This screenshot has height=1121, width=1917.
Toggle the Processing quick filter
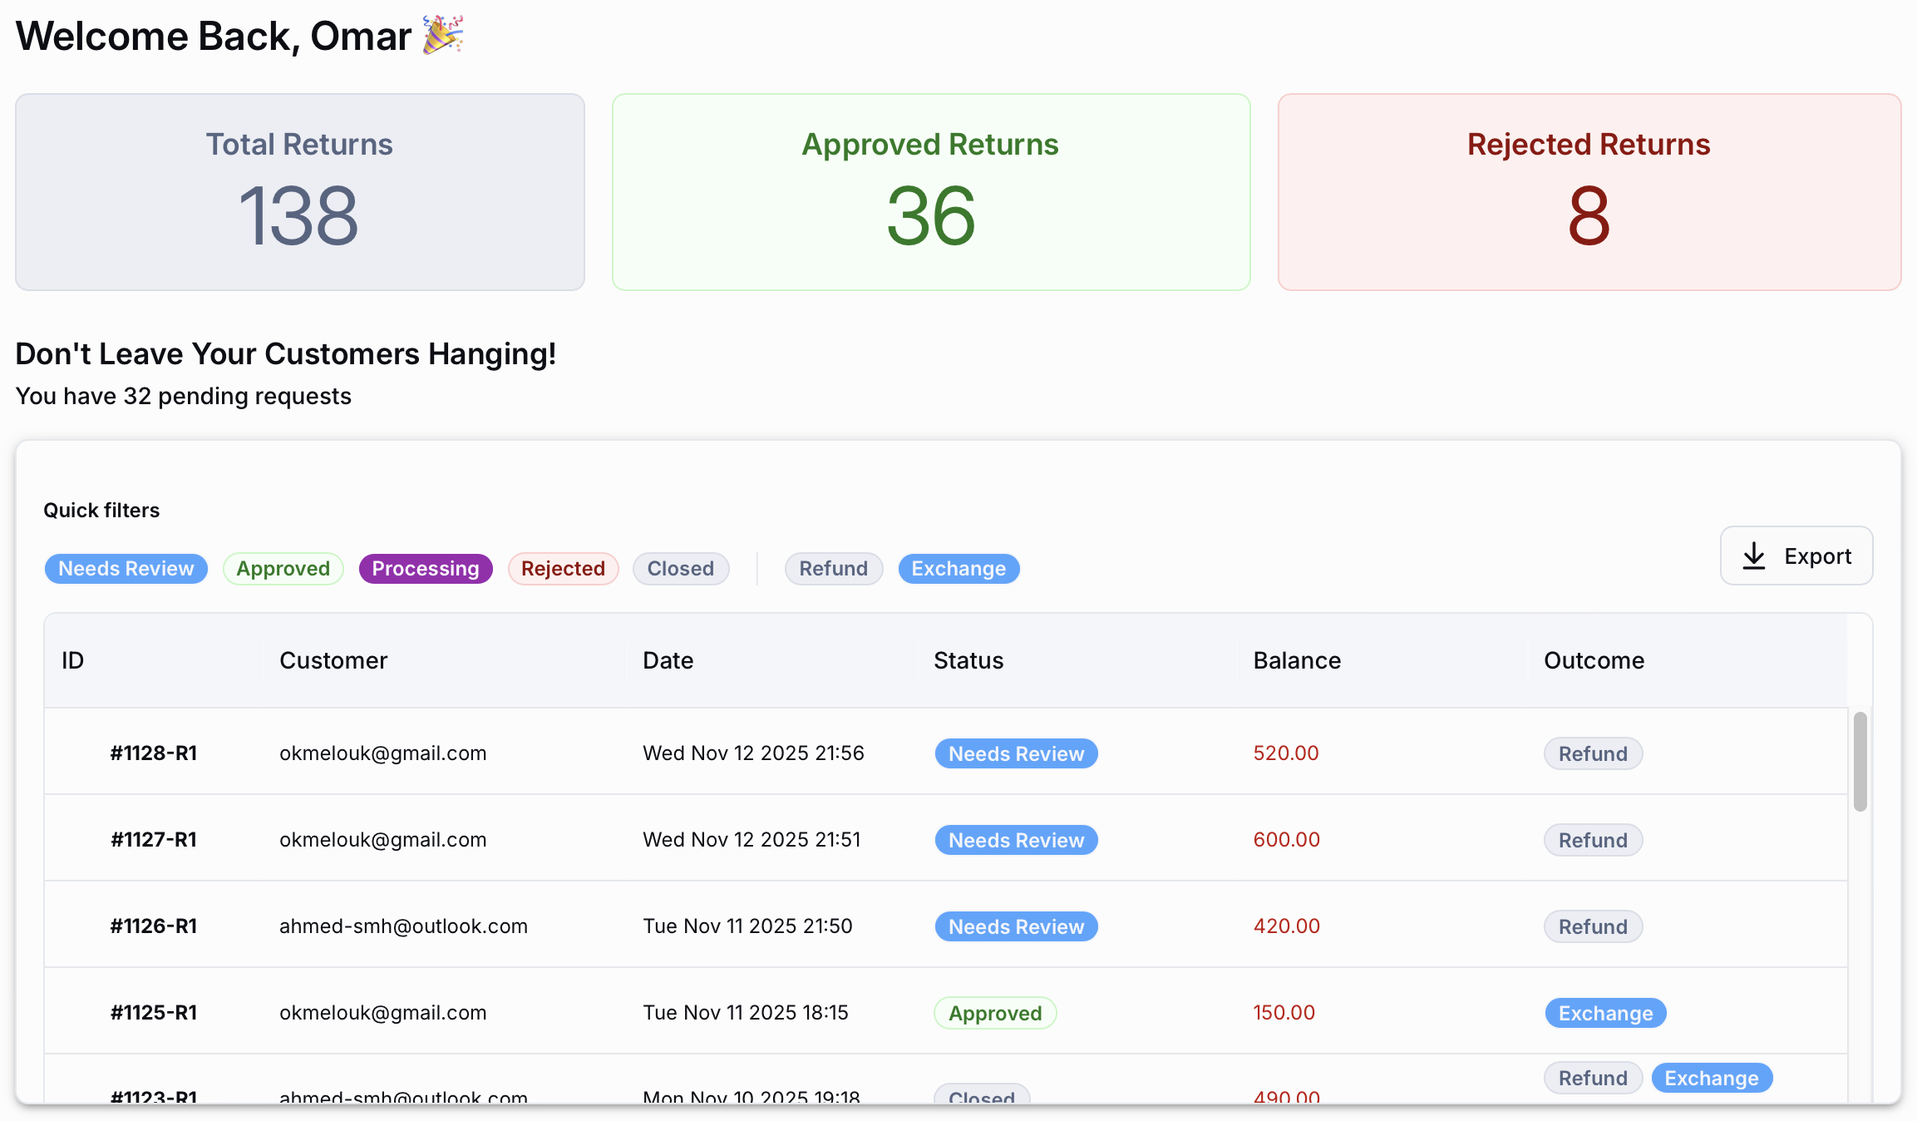tap(425, 569)
